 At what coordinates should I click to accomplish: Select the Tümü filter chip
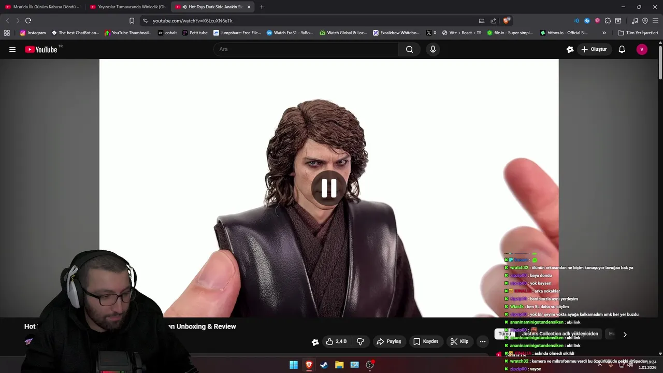[505, 334]
